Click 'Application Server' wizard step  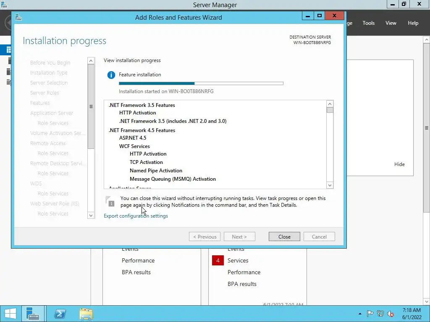(x=52, y=113)
